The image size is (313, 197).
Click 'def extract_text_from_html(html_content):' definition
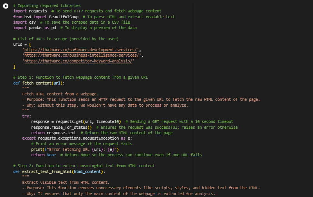(59, 171)
